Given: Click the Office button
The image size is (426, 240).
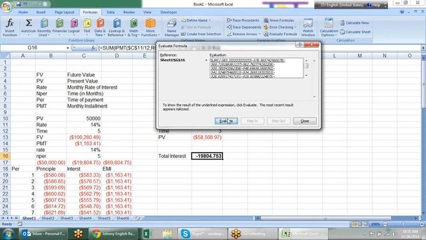Looking at the screenshot, I should coord(6,6).
